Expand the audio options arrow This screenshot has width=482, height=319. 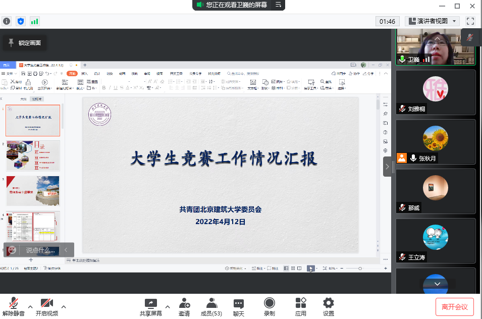30,306
